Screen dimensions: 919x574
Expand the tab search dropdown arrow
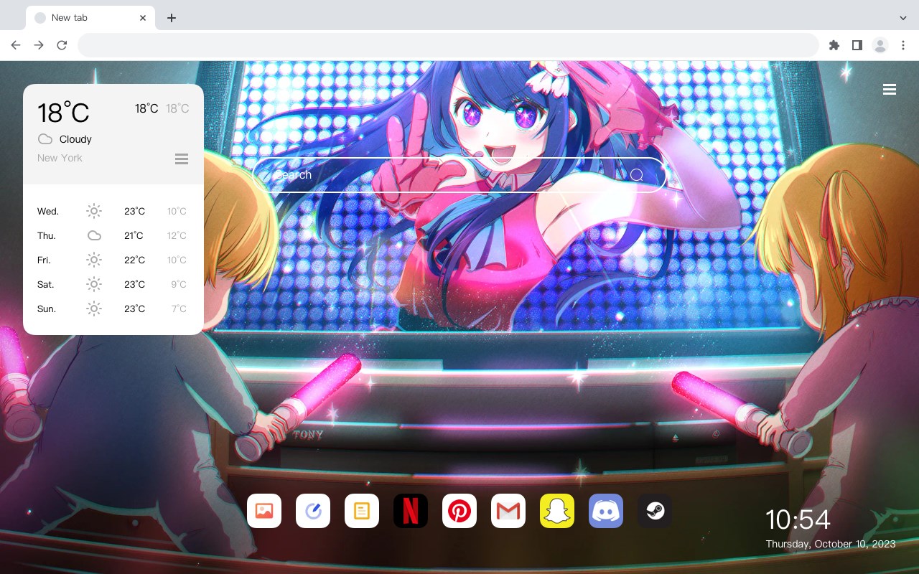point(903,18)
